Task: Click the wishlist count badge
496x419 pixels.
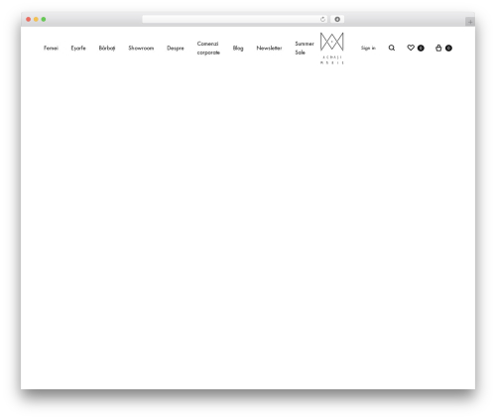Action: coord(421,48)
